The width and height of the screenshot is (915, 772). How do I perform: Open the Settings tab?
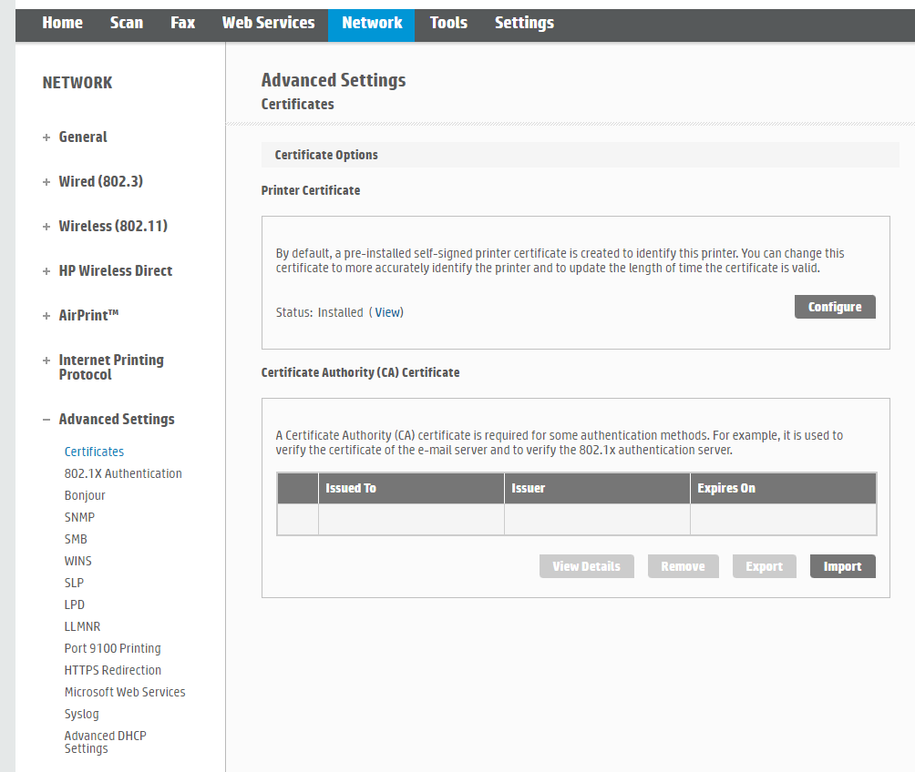coord(524,23)
